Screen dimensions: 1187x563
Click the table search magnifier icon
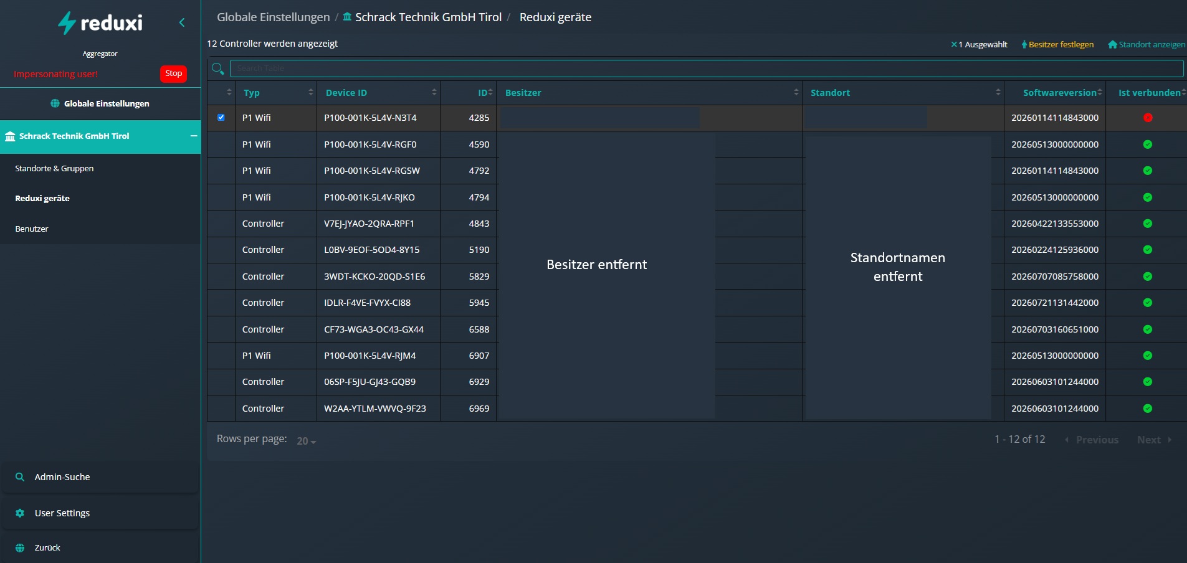tap(217, 69)
